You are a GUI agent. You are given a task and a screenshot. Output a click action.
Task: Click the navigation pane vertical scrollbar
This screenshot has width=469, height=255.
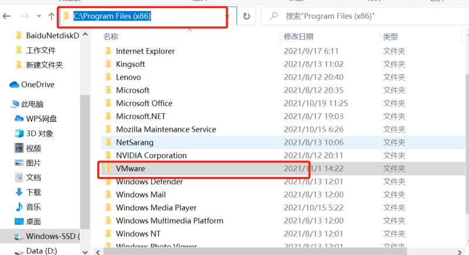tap(85, 147)
